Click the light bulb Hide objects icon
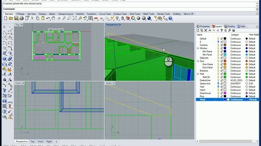The width and height of the screenshot is (261, 146). (117, 18)
